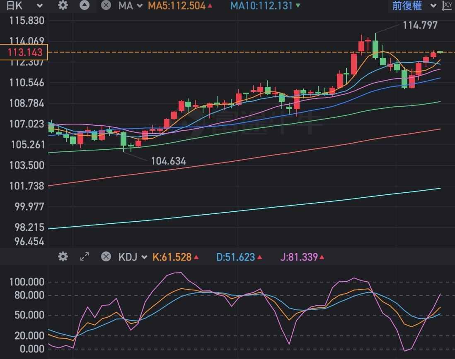Remove the KDJ indicator with its X icon
The height and width of the screenshot is (359, 455).
click(x=106, y=257)
